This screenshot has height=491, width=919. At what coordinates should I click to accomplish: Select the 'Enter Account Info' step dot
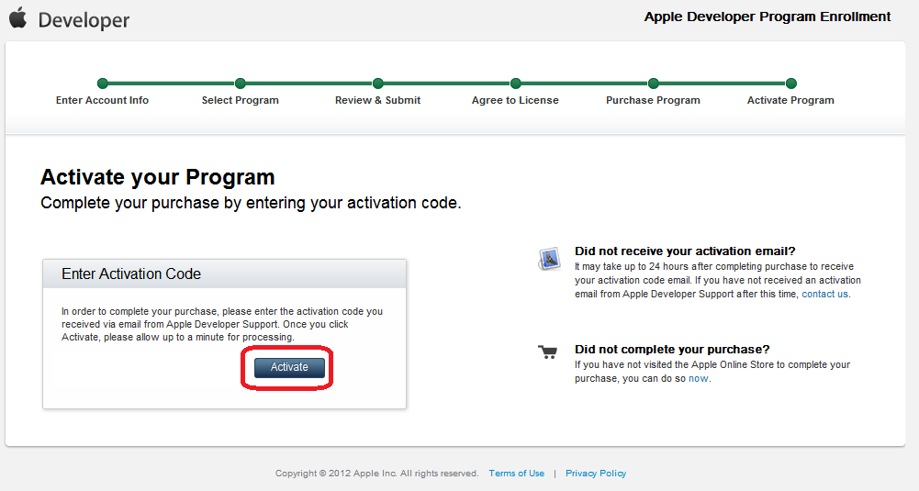point(103,84)
